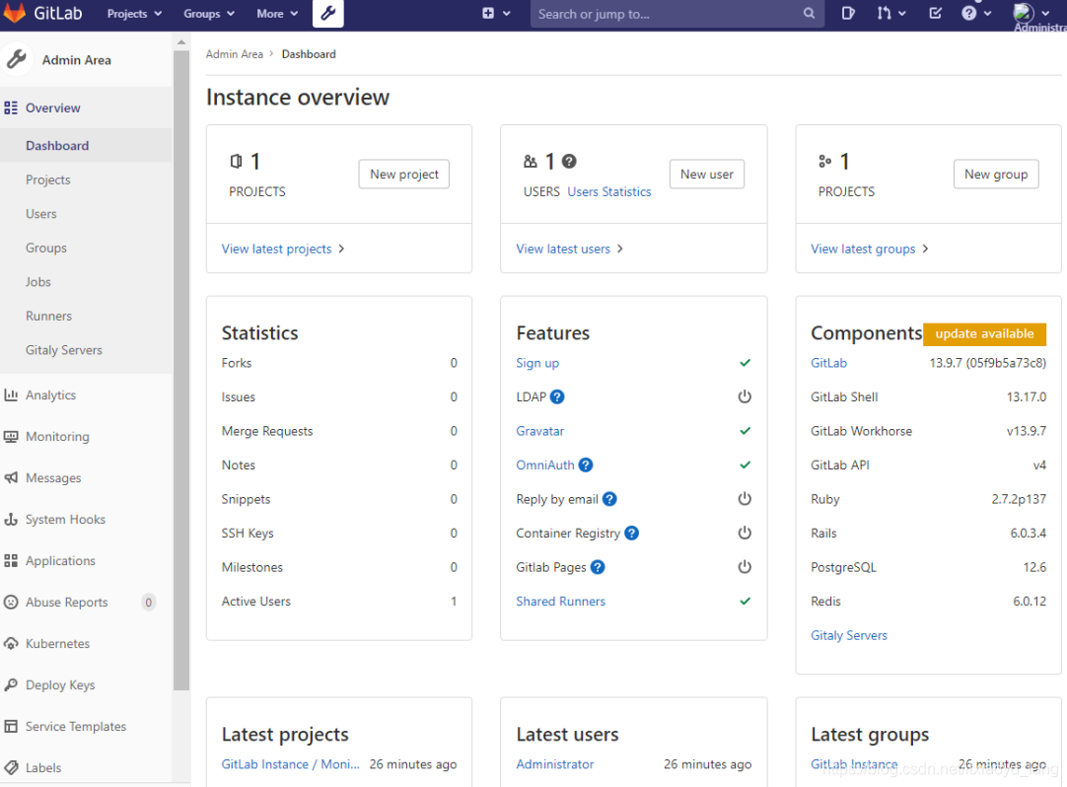Open the Merge requests icon in top bar

pyautogui.click(x=884, y=13)
